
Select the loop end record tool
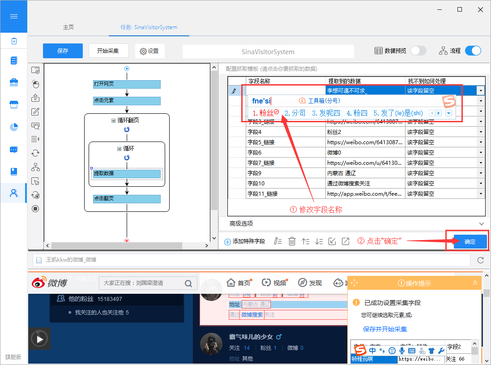tap(35, 195)
